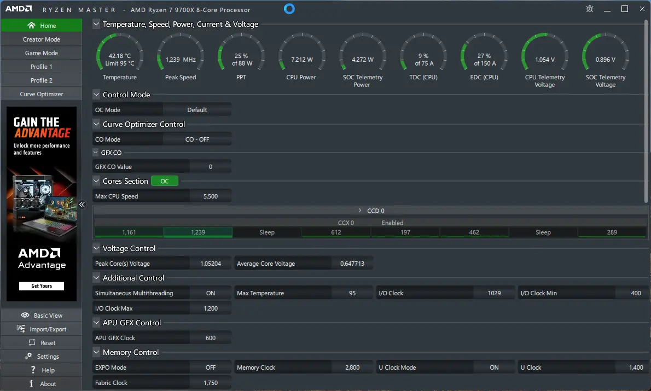This screenshot has height=391, width=651.
Task: Open Basic View
Action: click(42, 315)
